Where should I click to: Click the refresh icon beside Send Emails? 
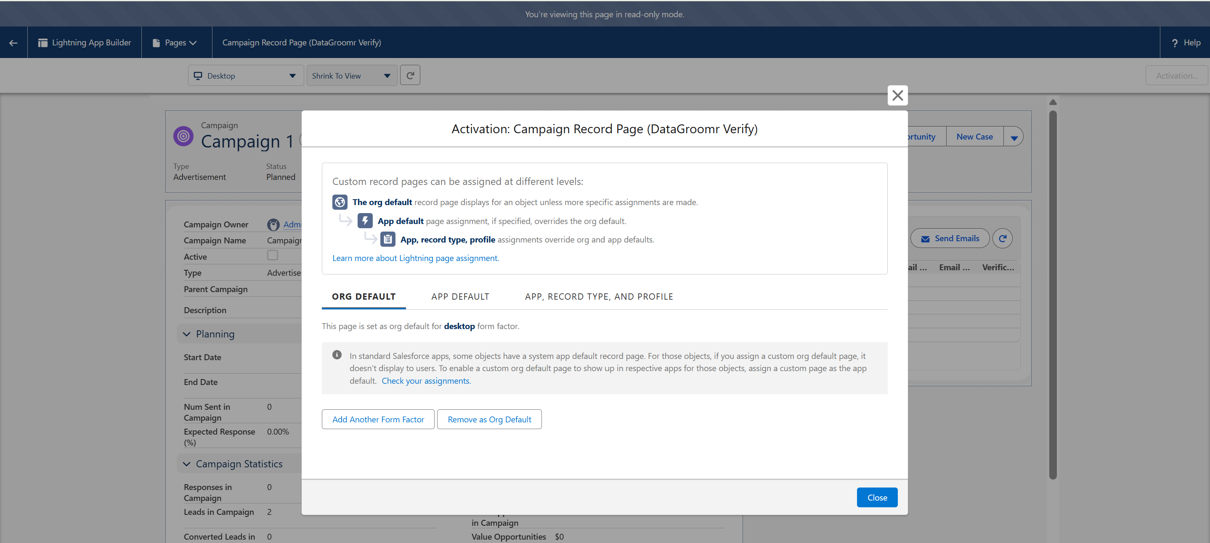click(x=1003, y=238)
